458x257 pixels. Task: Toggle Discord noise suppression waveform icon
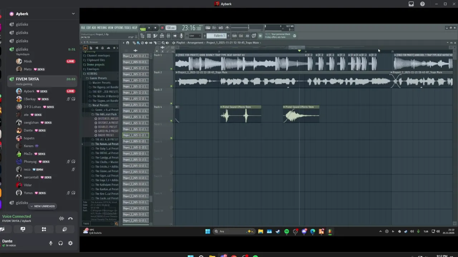[62, 218]
